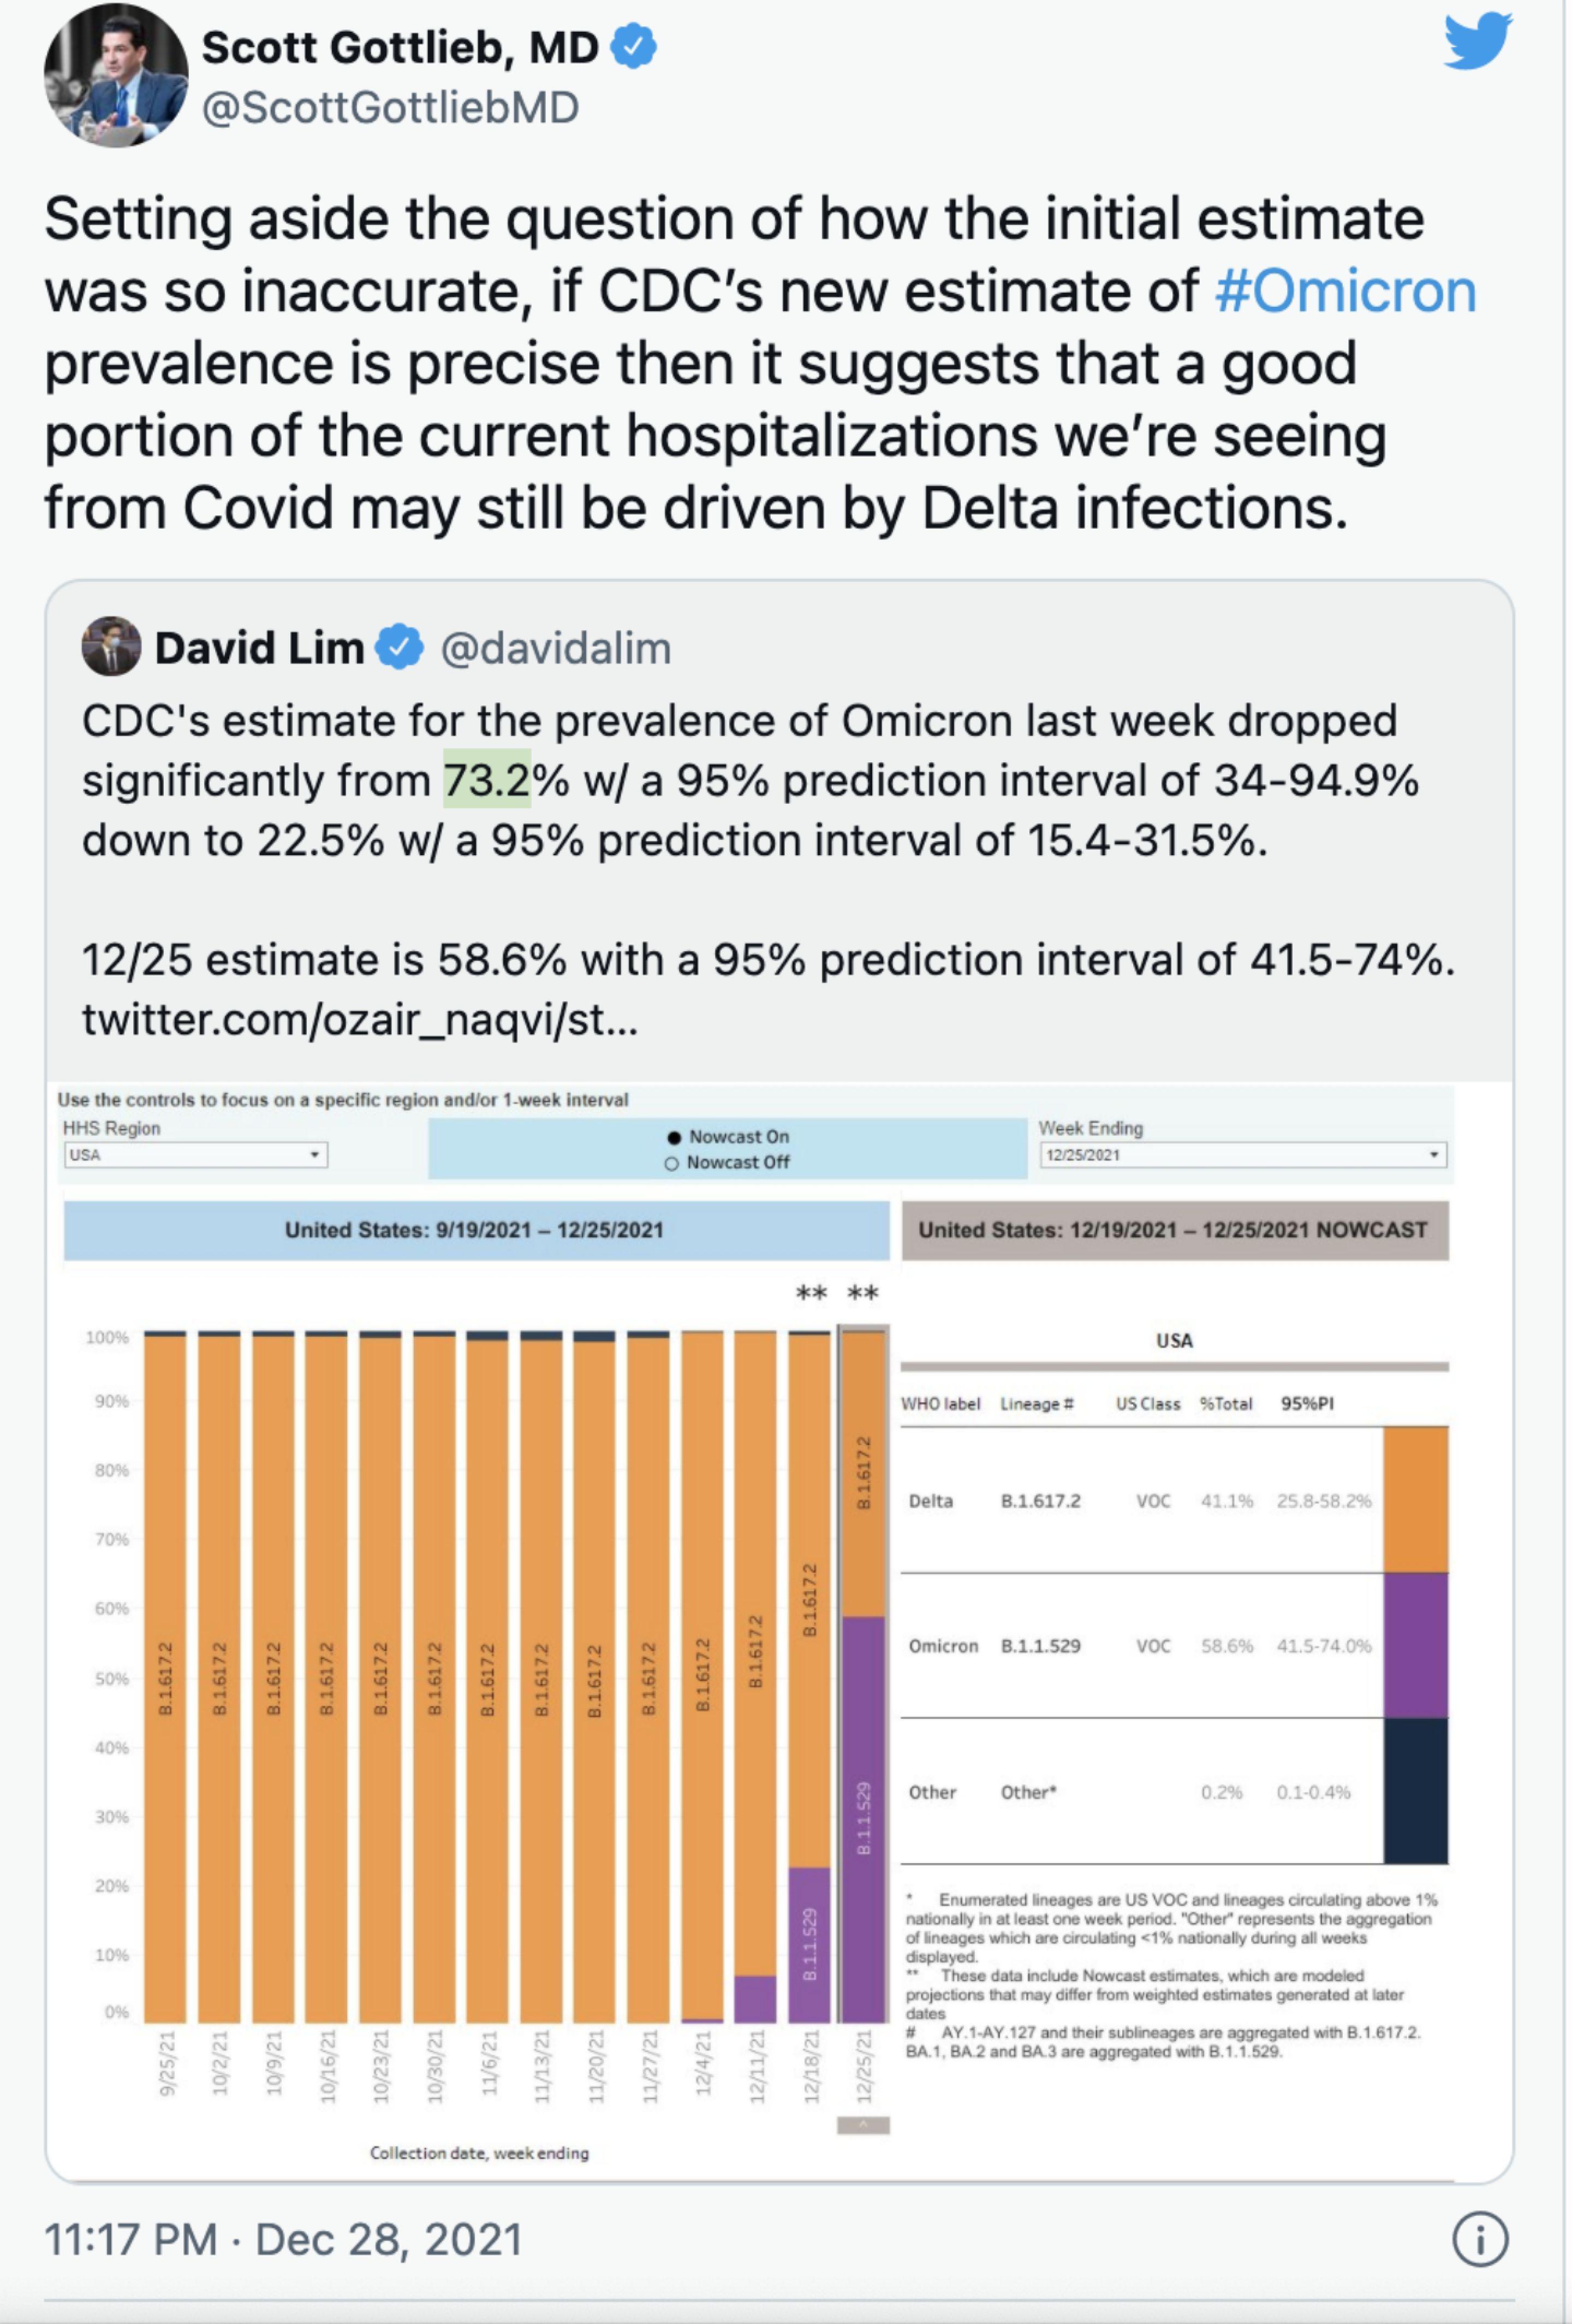This screenshot has height=2324, width=1572.
Task: Click the United States 9/19/2021 – 12/25/2021 header
Action: pyautogui.click(x=475, y=1230)
